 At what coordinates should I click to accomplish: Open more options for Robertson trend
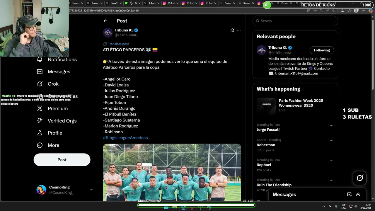coord(331,141)
